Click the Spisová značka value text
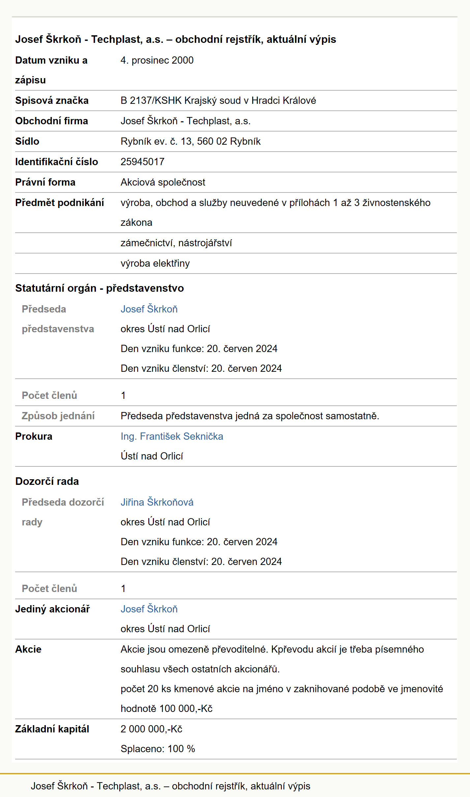The width and height of the screenshot is (470, 797). click(x=218, y=101)
